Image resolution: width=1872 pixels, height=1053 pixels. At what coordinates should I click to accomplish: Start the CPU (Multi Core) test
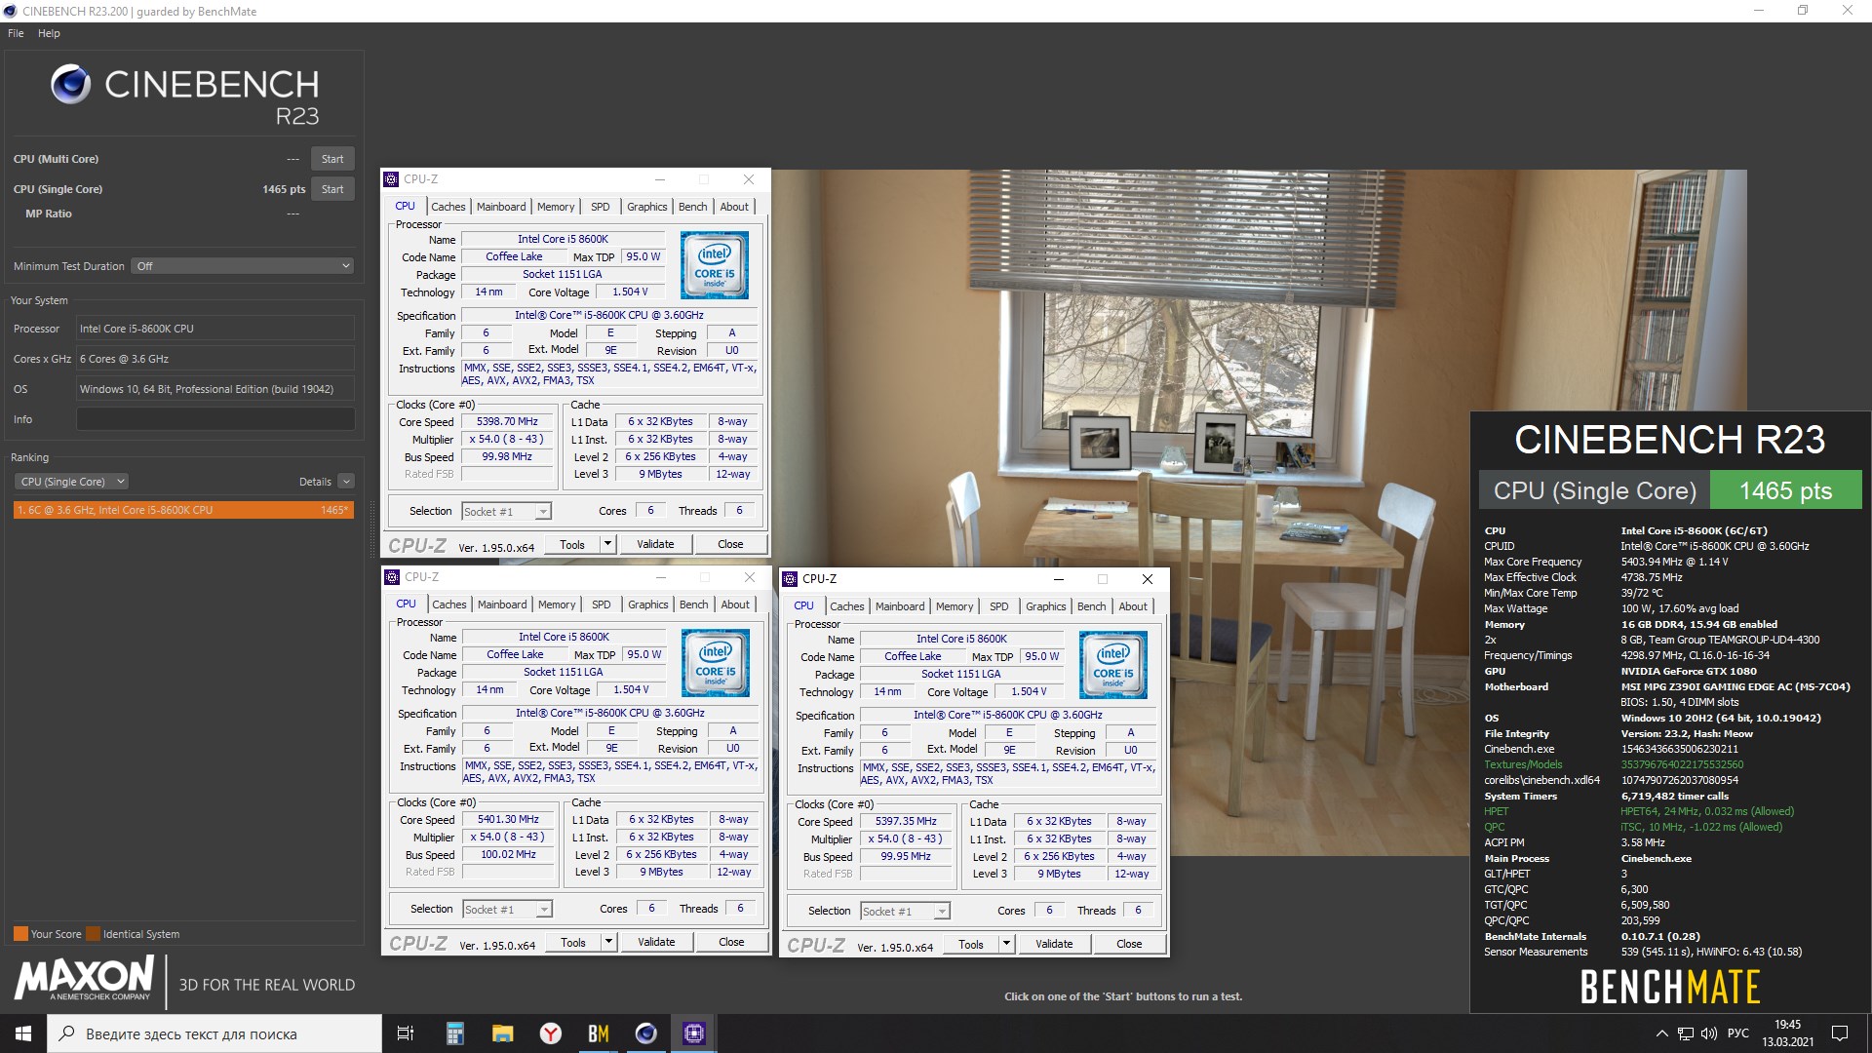332,159
